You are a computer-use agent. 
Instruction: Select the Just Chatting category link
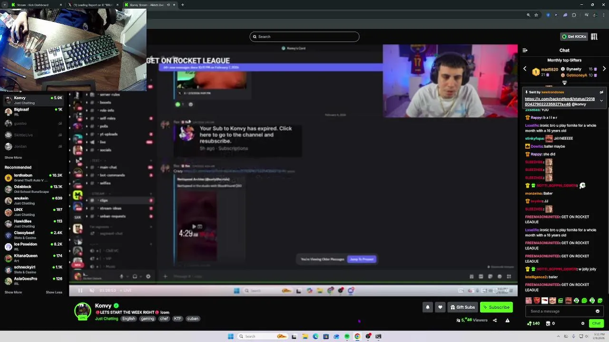[x=107, y=319]
